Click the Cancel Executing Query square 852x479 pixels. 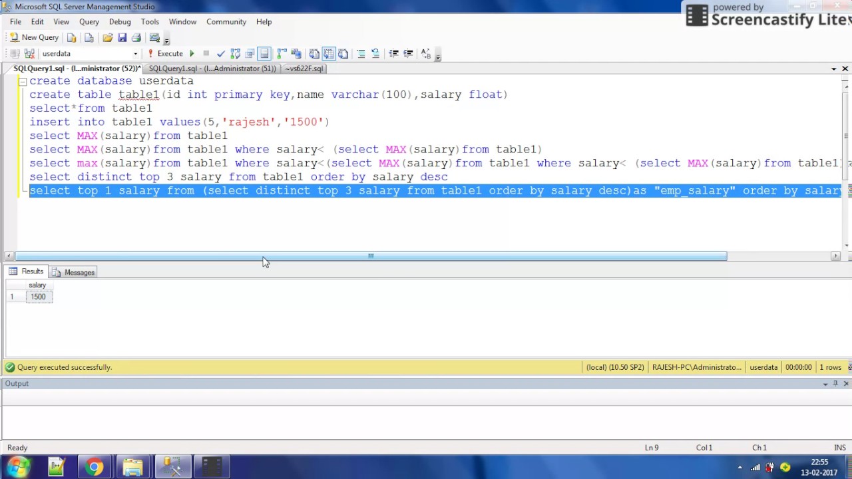click(x=206, y=54)
